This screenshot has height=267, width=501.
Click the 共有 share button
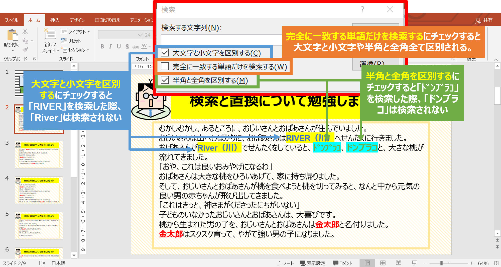[x=484, y=20]
